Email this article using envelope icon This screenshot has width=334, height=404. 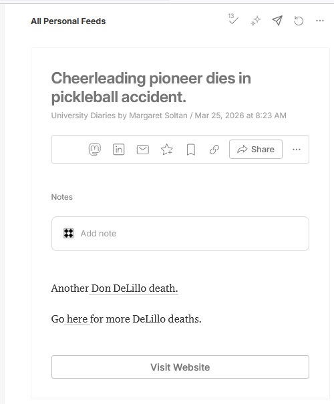[143, 150]
